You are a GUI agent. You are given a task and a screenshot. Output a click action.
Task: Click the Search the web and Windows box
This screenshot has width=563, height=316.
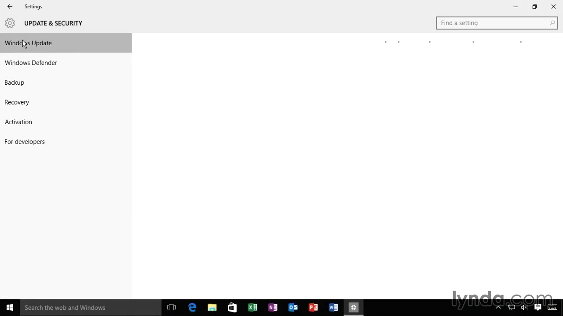click(x=91, y=308)
